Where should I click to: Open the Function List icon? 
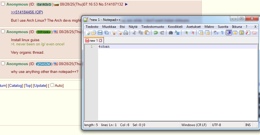tap(248, 33)
